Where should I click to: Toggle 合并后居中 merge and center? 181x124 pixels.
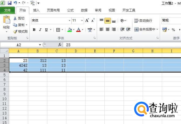145,29
